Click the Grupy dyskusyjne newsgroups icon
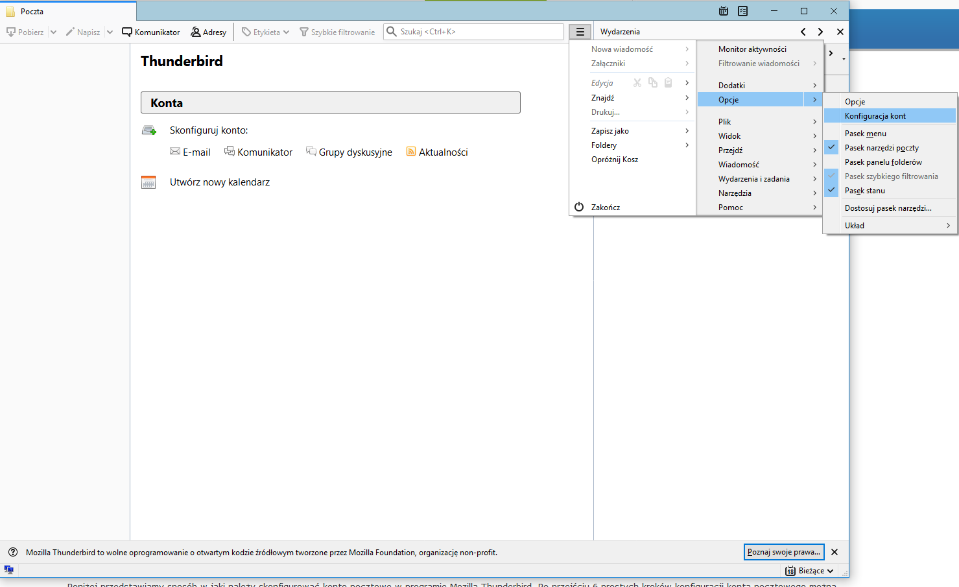 (x=311, y=151)
